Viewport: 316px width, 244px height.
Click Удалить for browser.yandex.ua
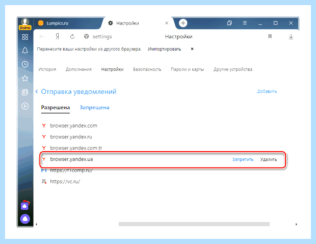tap(269, 159)
